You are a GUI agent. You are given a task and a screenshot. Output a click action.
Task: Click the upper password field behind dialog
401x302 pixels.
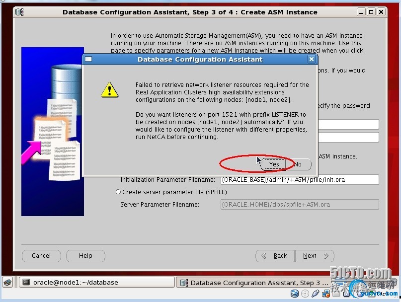tap(348, 124)
